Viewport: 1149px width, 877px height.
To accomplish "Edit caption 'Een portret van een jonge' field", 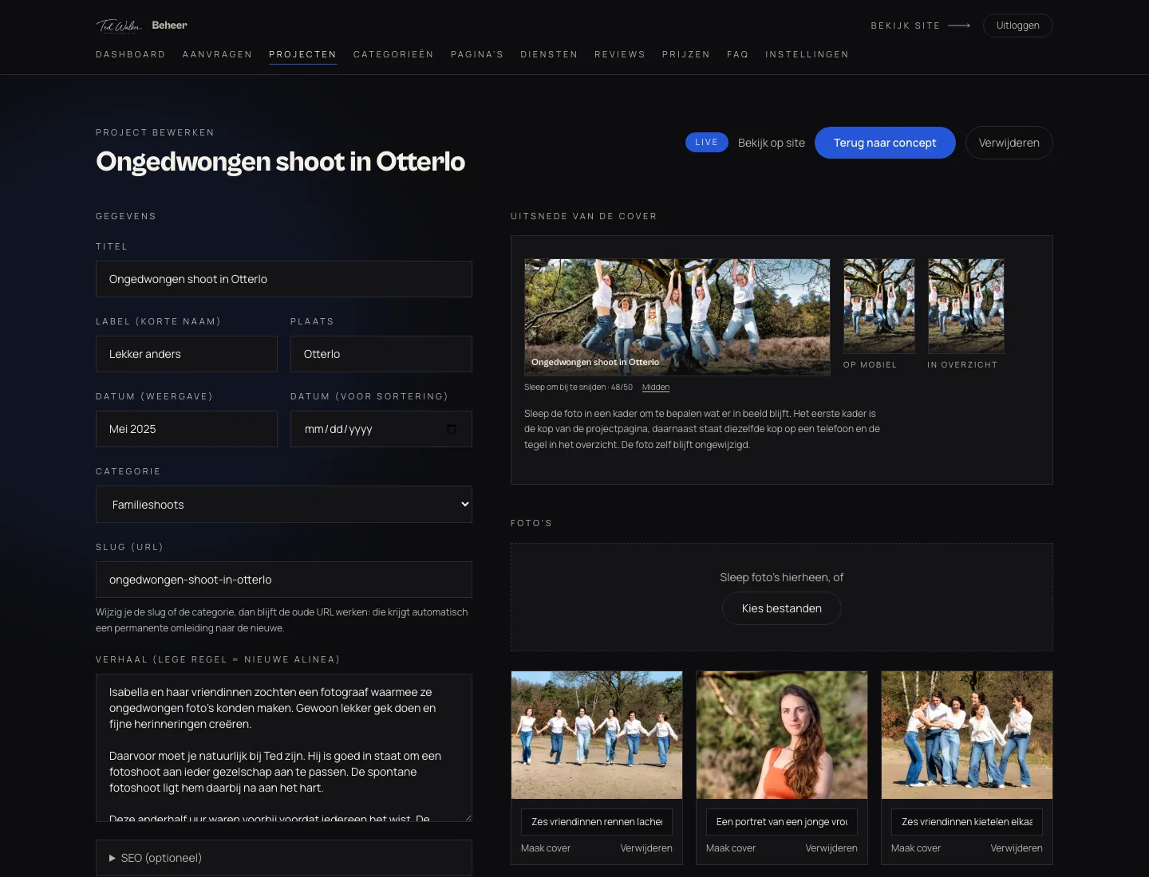I will [782, 822].
